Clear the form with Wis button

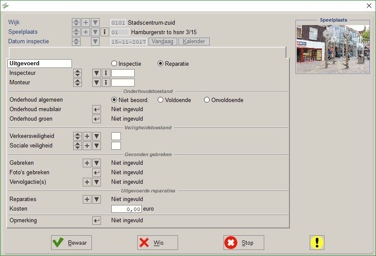[x=158, y=243]
